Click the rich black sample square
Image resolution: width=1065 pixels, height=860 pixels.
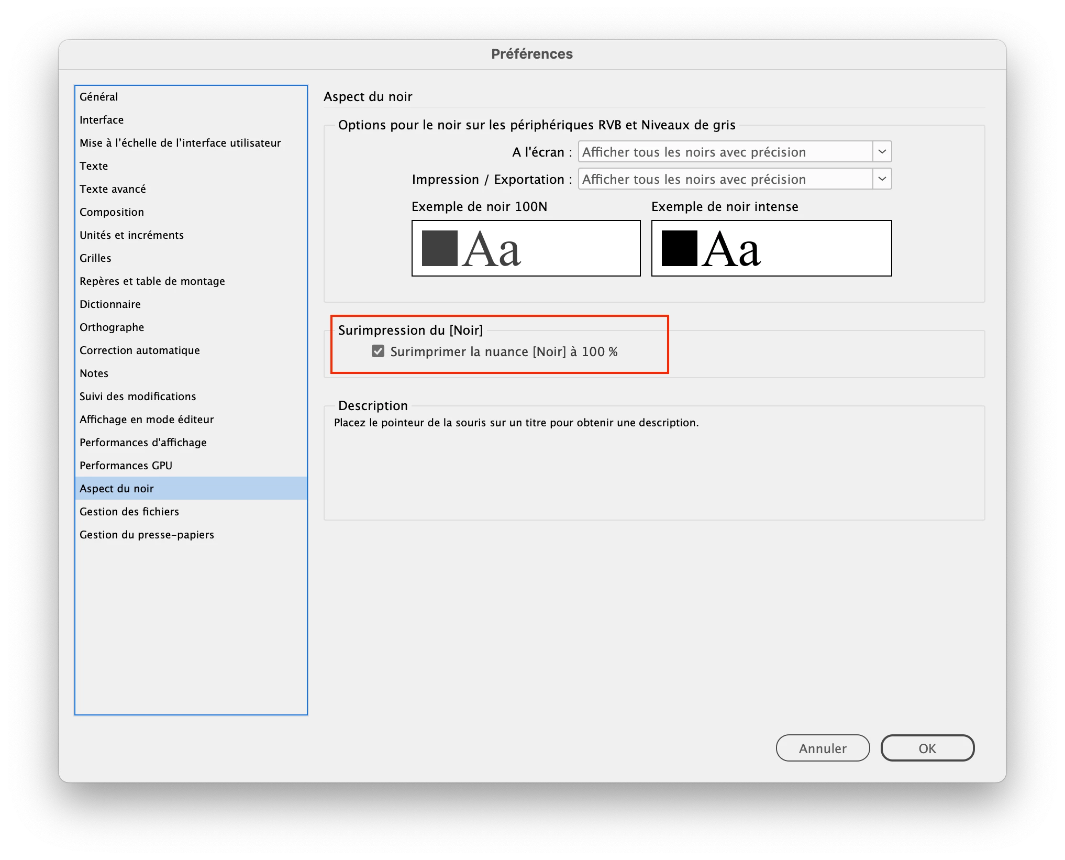679,248
